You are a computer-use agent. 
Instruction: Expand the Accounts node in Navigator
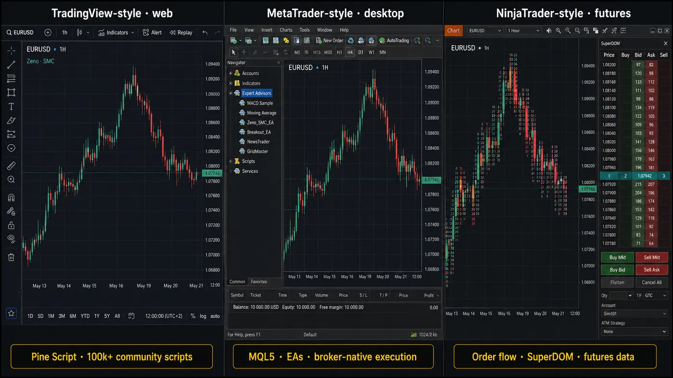tap(231, 73)
